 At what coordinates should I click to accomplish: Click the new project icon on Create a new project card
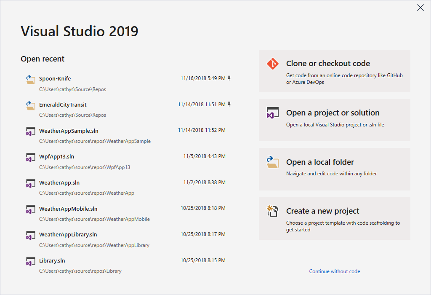(x=272, y=211)
